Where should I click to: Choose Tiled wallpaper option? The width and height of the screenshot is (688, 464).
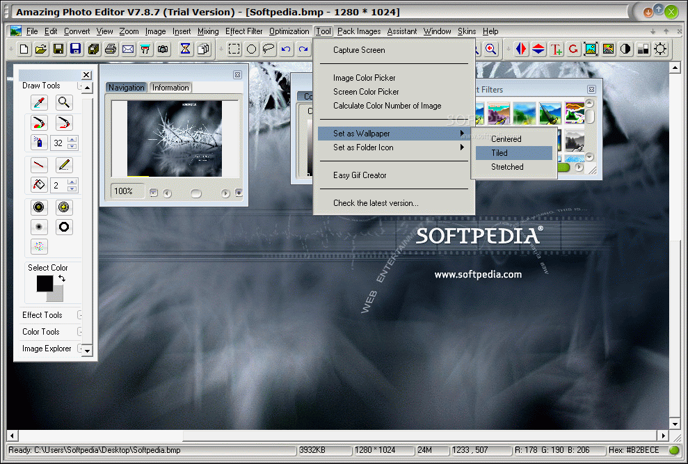point(514,153)
